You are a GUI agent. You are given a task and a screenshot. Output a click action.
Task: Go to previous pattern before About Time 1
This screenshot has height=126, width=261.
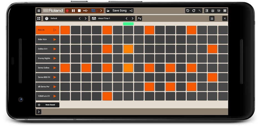127,19
